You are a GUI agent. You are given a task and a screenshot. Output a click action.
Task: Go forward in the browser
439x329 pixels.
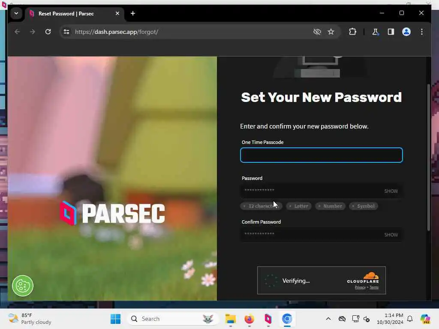click(x=33, y=32)
